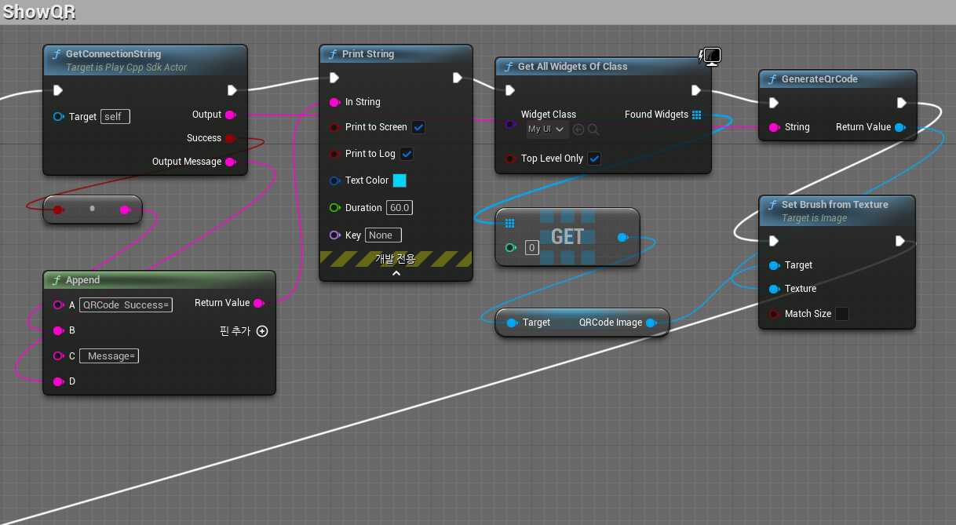The image size is (956, 525).
Task: Click the use-selected arrow icon beside Widget Class
Action: tap(578, 129)
